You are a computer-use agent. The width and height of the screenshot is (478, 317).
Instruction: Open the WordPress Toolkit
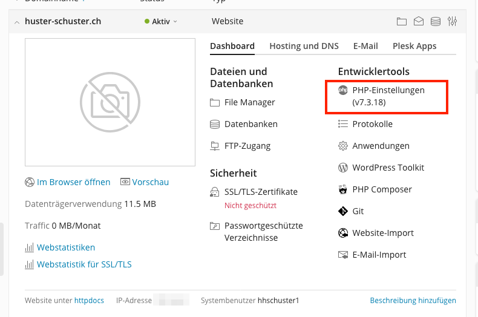click(x=388, y=168)
